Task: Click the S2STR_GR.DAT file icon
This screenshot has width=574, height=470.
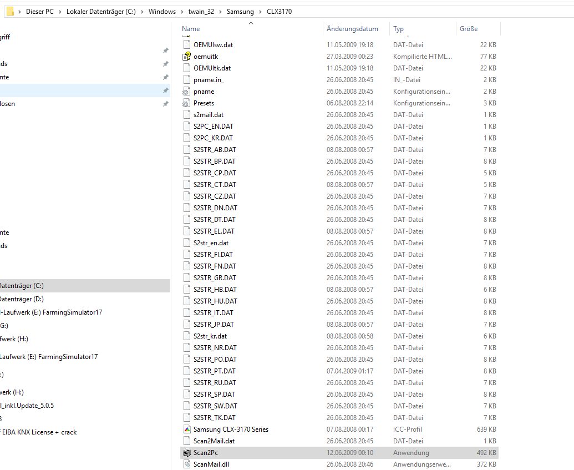Action: coord(187,277)
